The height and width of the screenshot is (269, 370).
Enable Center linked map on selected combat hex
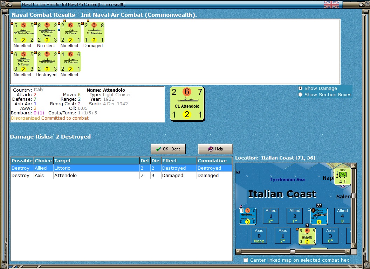coord(246,260)
